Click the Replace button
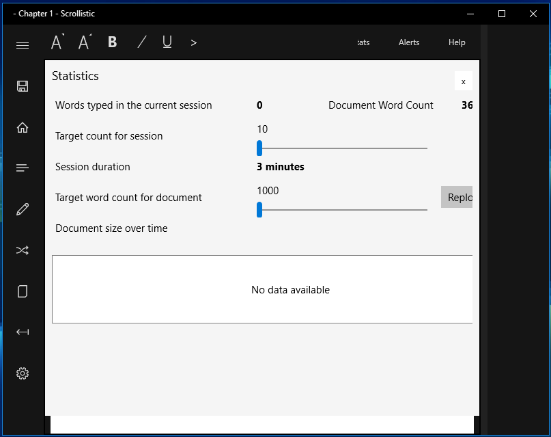This screenshot has height=437, width=551. click(x=457, y=197)
